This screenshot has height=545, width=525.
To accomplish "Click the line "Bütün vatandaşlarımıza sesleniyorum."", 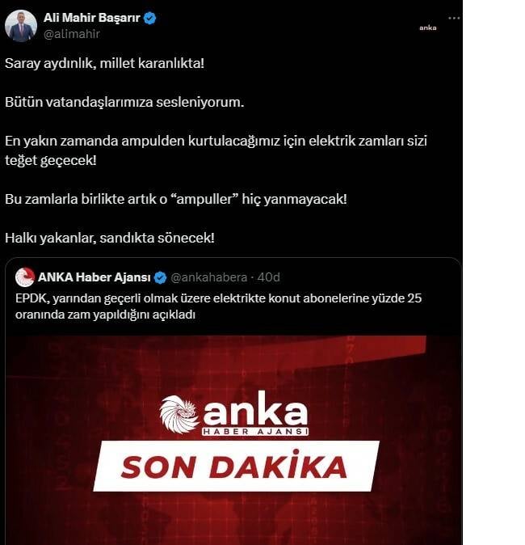I will point(124,102).
